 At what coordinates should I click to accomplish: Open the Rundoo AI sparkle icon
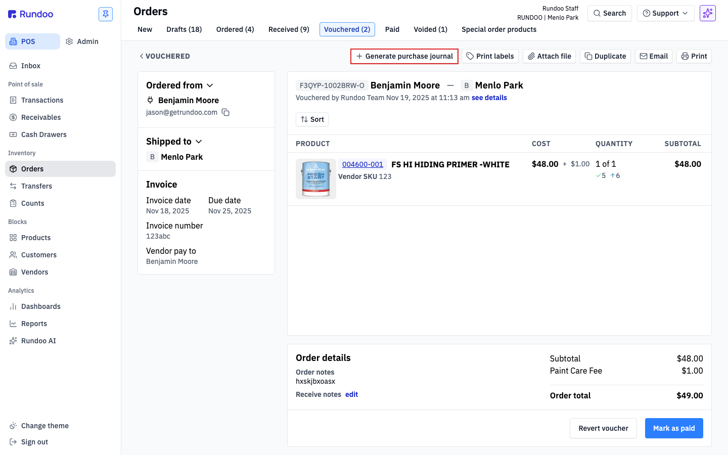click(x=707, y=13)
